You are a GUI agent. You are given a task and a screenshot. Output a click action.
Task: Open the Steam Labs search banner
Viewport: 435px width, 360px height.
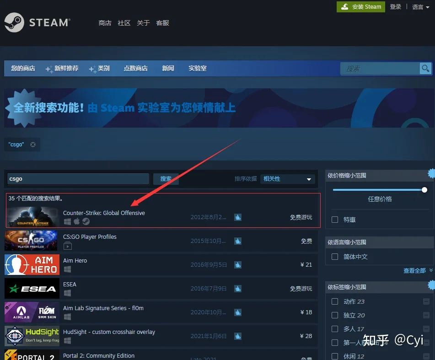tap(219, 108)
